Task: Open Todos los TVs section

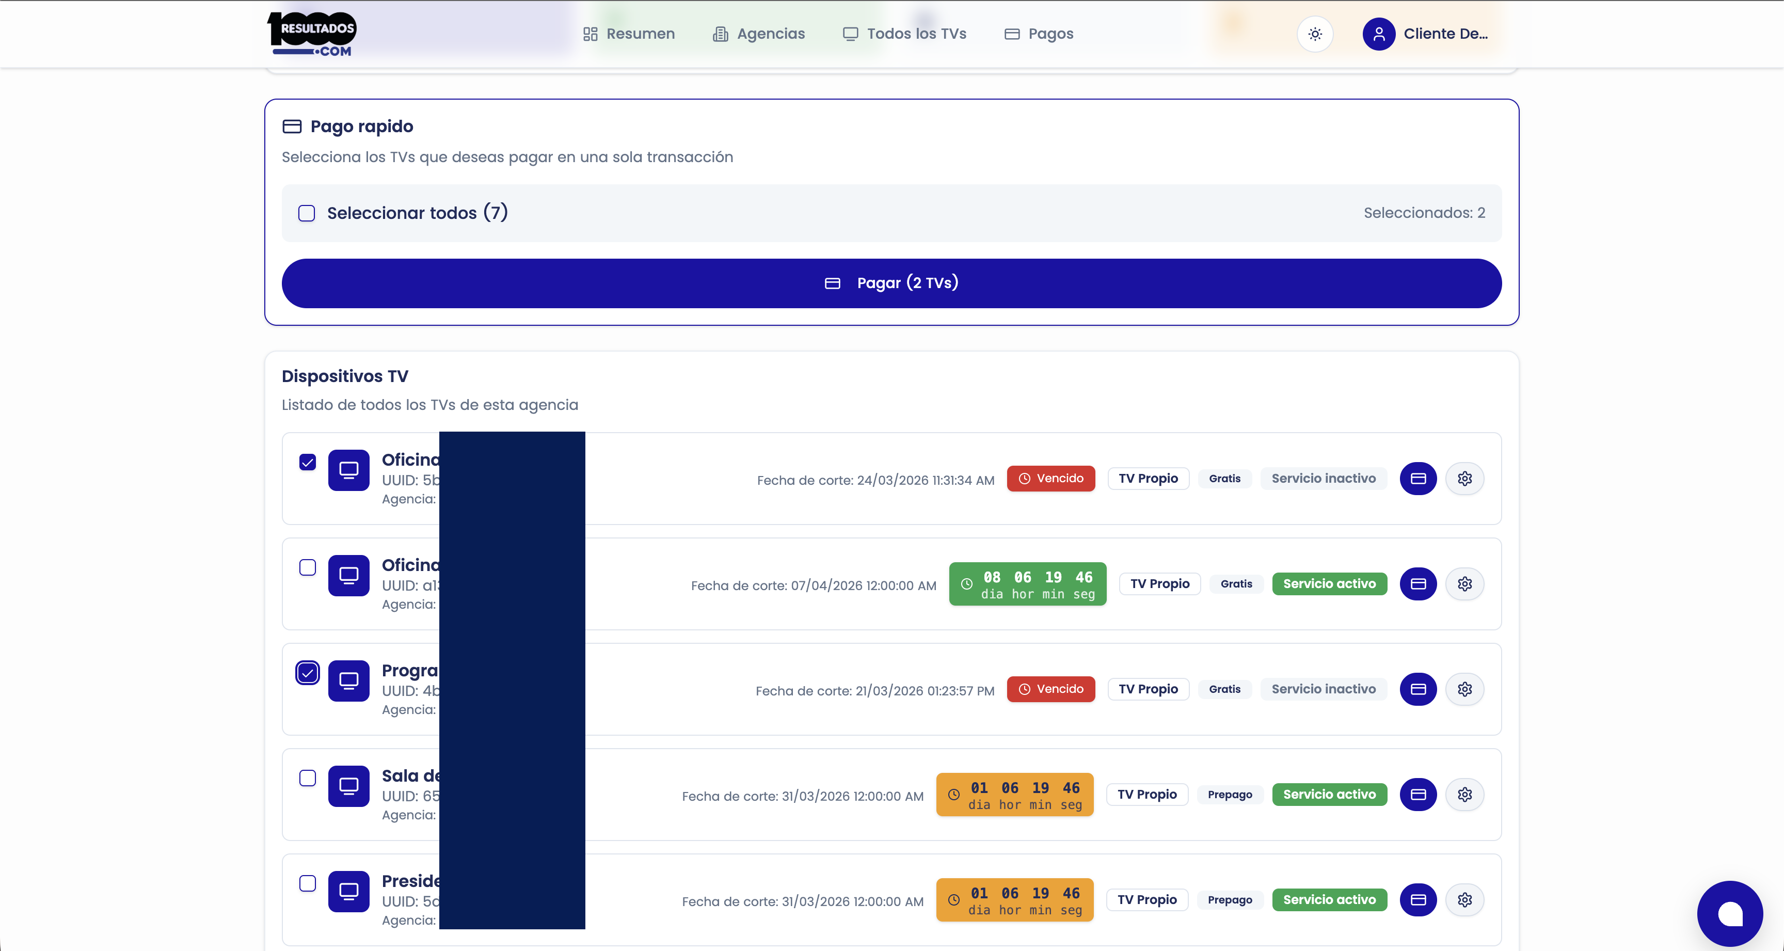Action: [x=904, y=34]
